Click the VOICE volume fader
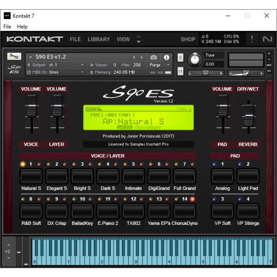This screenshot has width=277, height=277. (32, 105)
